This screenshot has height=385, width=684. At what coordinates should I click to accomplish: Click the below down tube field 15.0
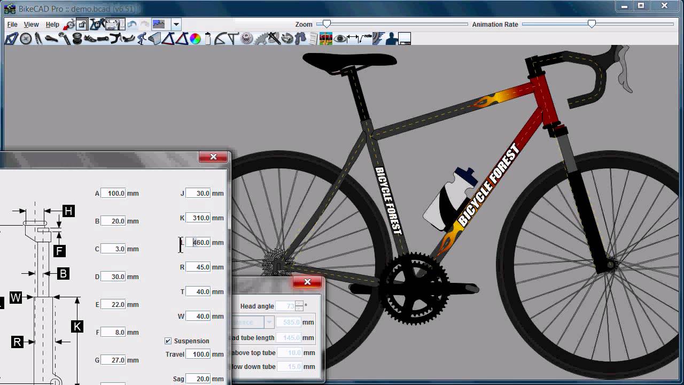click(x=289, y=366)
